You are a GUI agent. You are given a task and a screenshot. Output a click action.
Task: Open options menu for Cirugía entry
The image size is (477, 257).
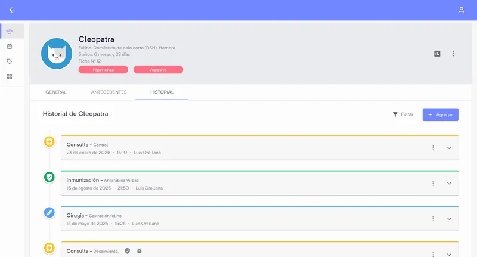(x=433, y=219)
